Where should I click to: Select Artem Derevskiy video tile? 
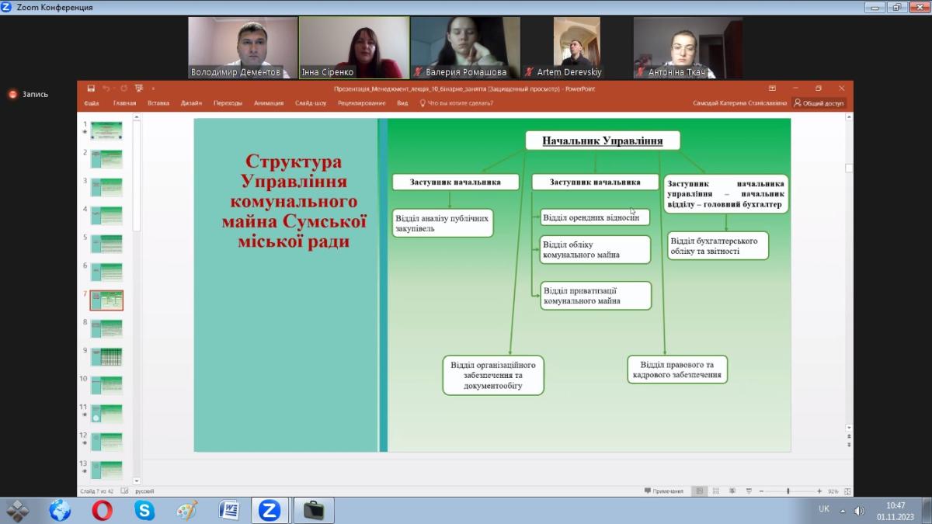pyautogui.click(x=576, y=48)
